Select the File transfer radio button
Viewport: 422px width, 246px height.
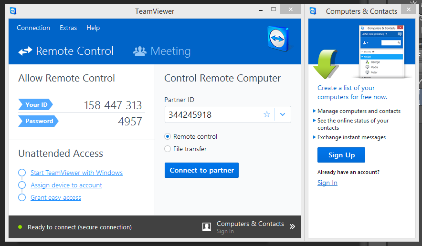168,149
